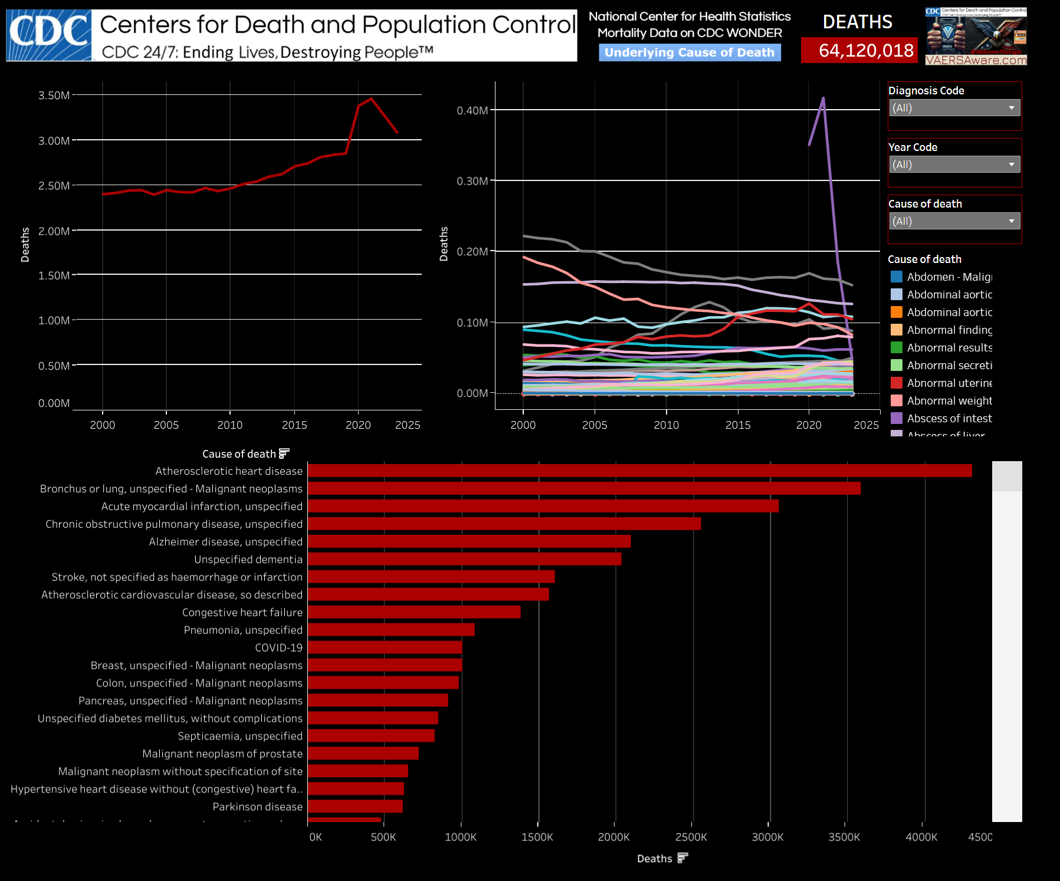Click 'Stroke, not specified as haemorrhage or infarction' label
1060x881 pixels.
[x=177, y=577]
